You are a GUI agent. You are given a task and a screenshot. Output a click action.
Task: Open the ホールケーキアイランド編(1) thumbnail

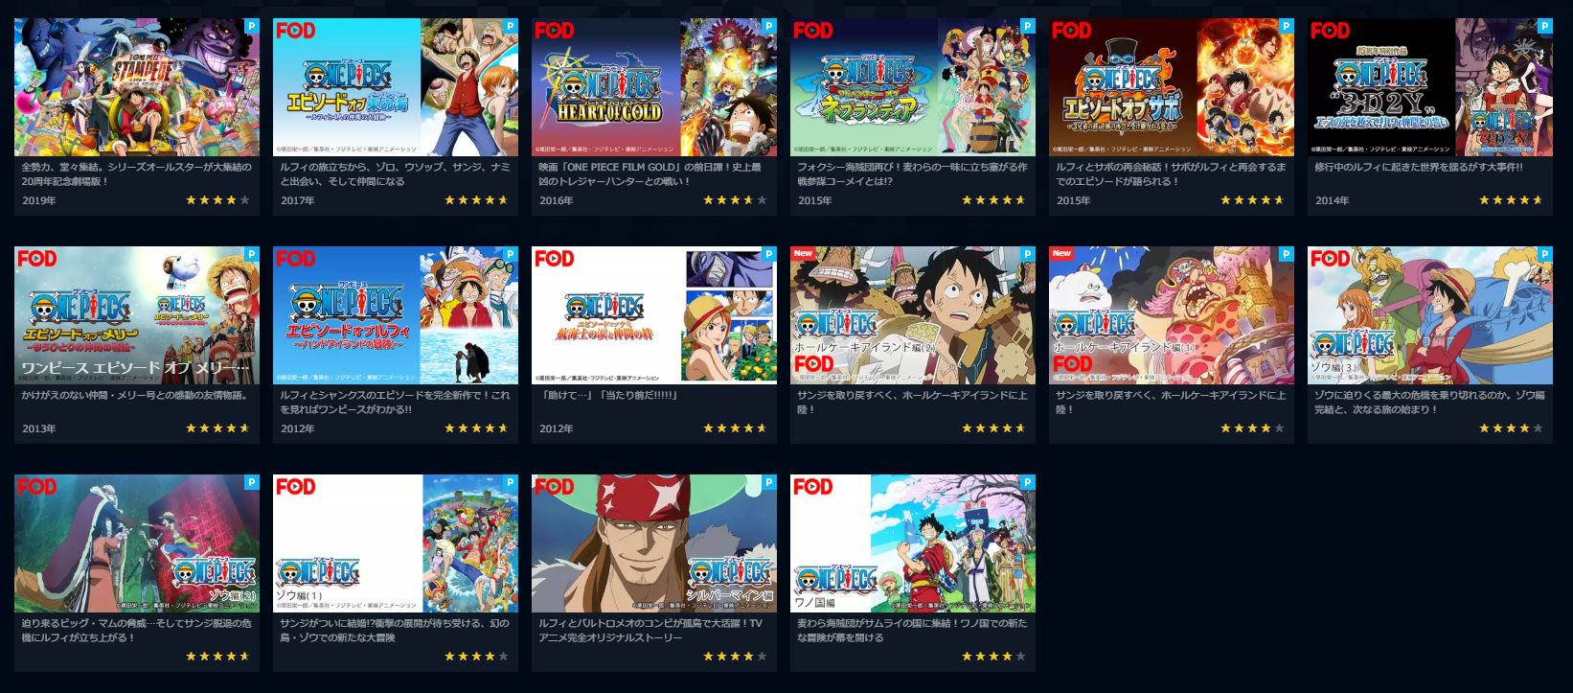(x=1172, y=315)
